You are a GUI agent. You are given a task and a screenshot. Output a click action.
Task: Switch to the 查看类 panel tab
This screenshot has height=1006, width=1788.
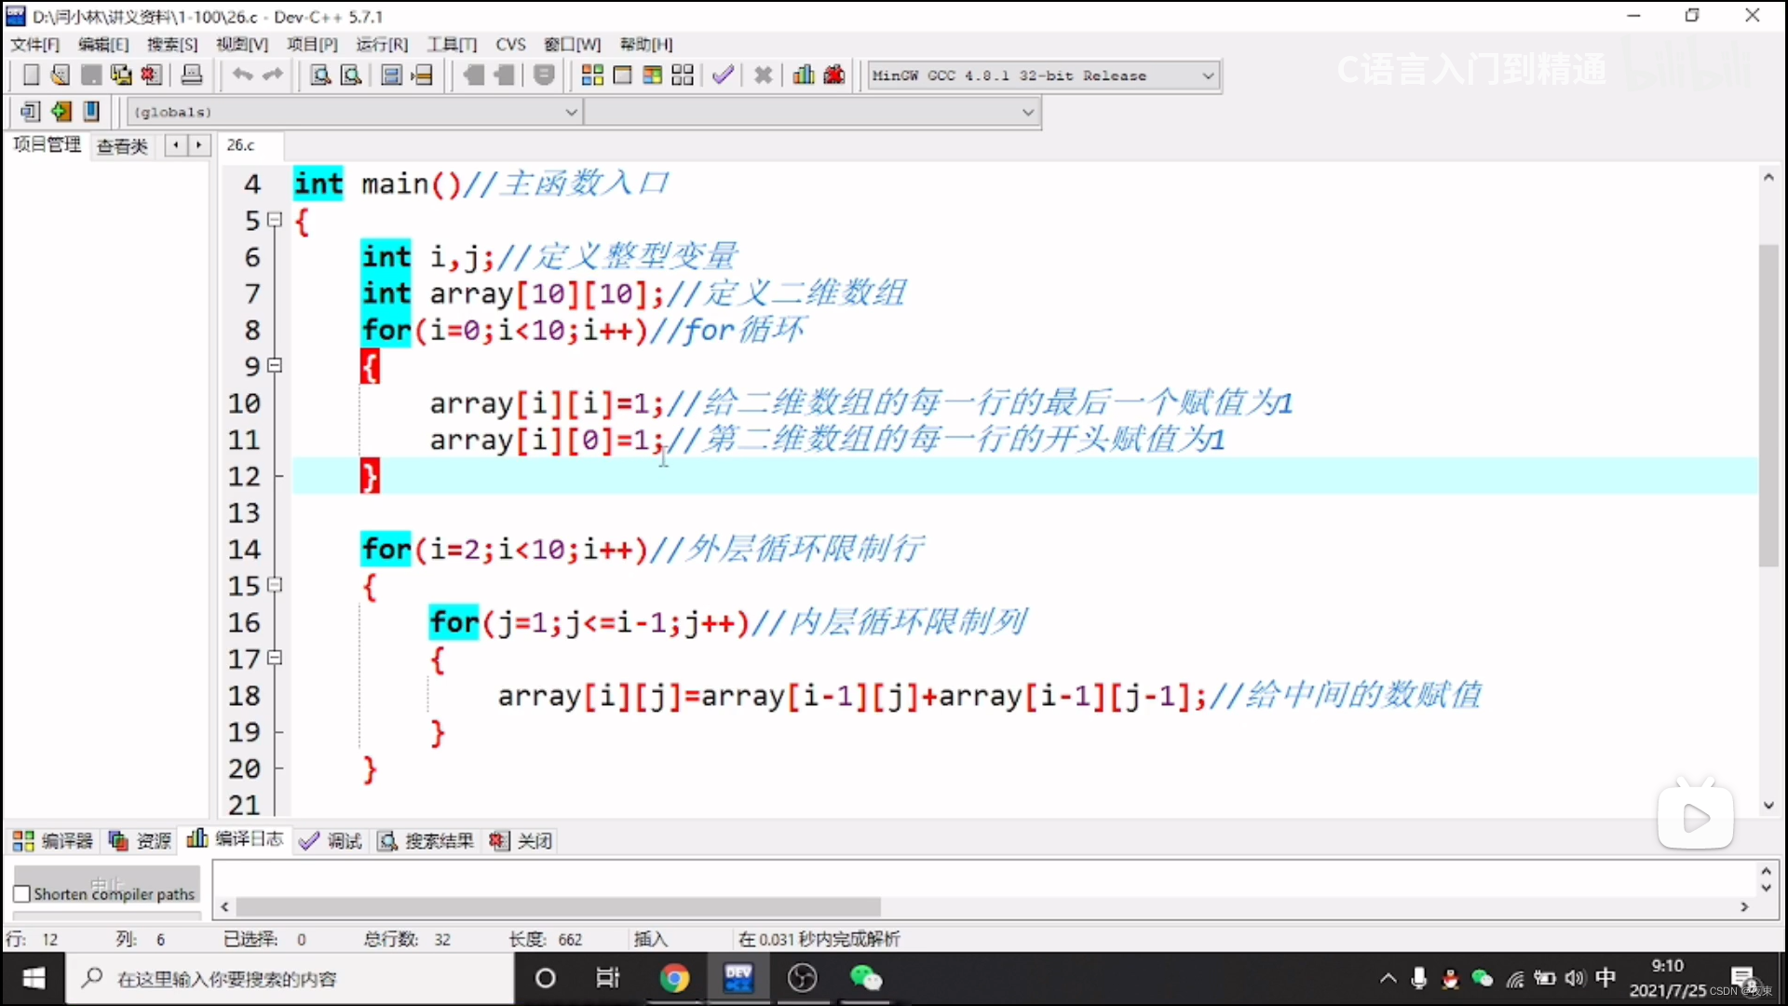coord(122,145)
